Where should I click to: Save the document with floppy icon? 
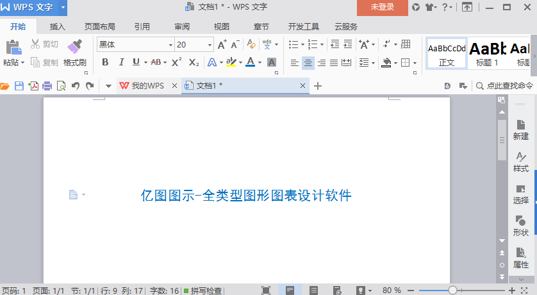click(19, 86)
